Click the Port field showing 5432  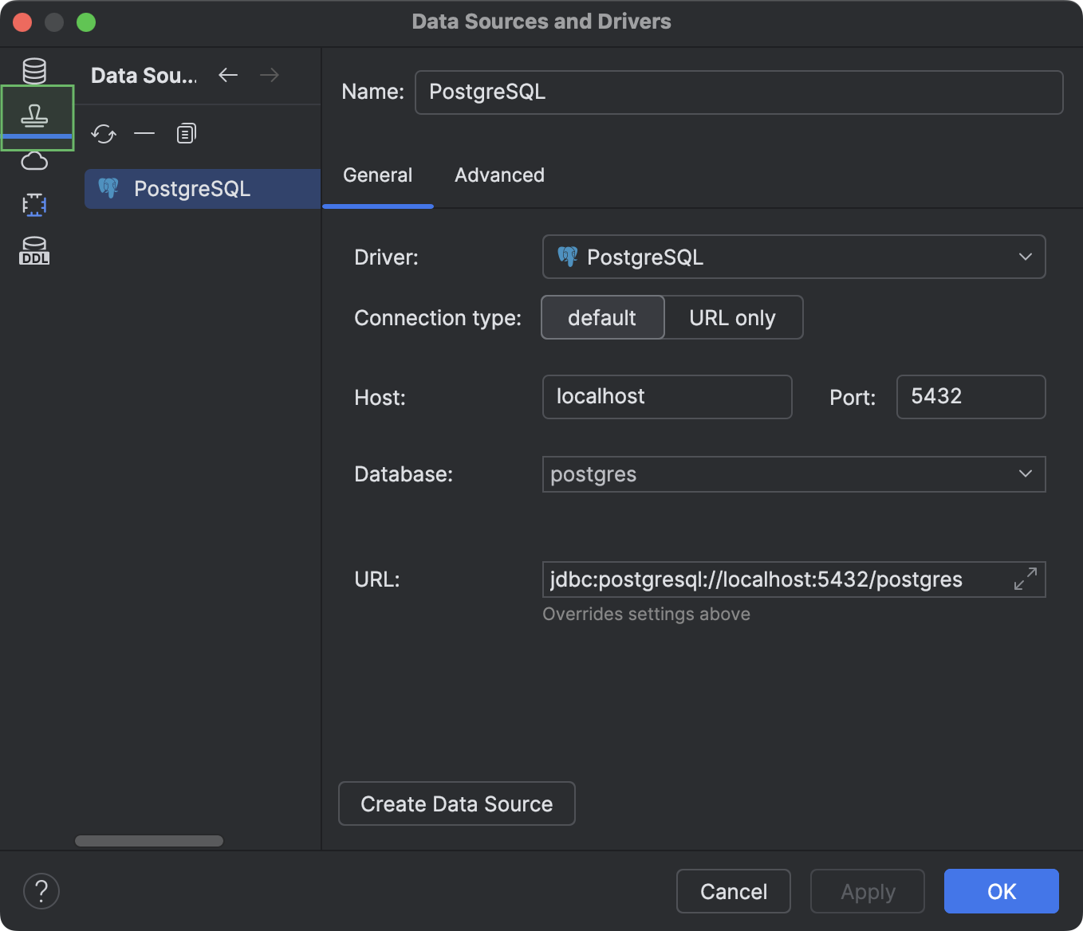(971, 397)
